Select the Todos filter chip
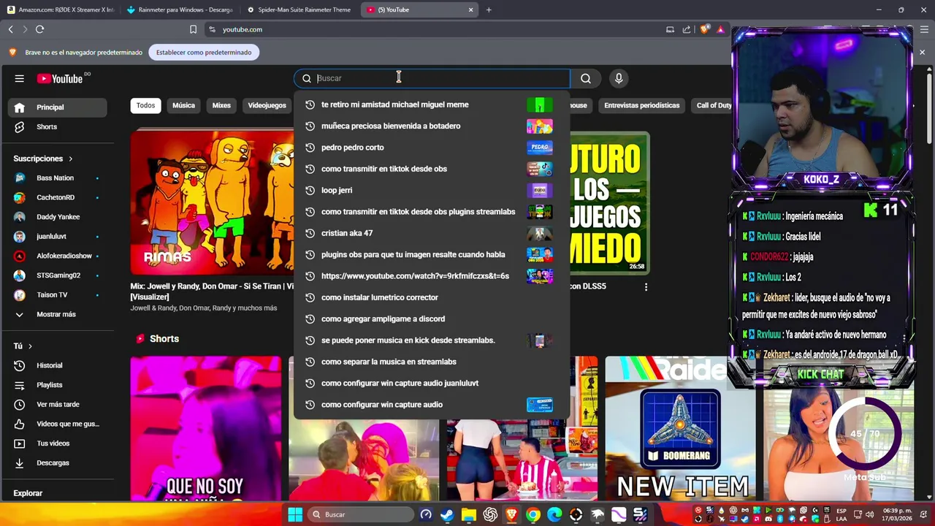935x526 pixels. click(x=145, y=105)
